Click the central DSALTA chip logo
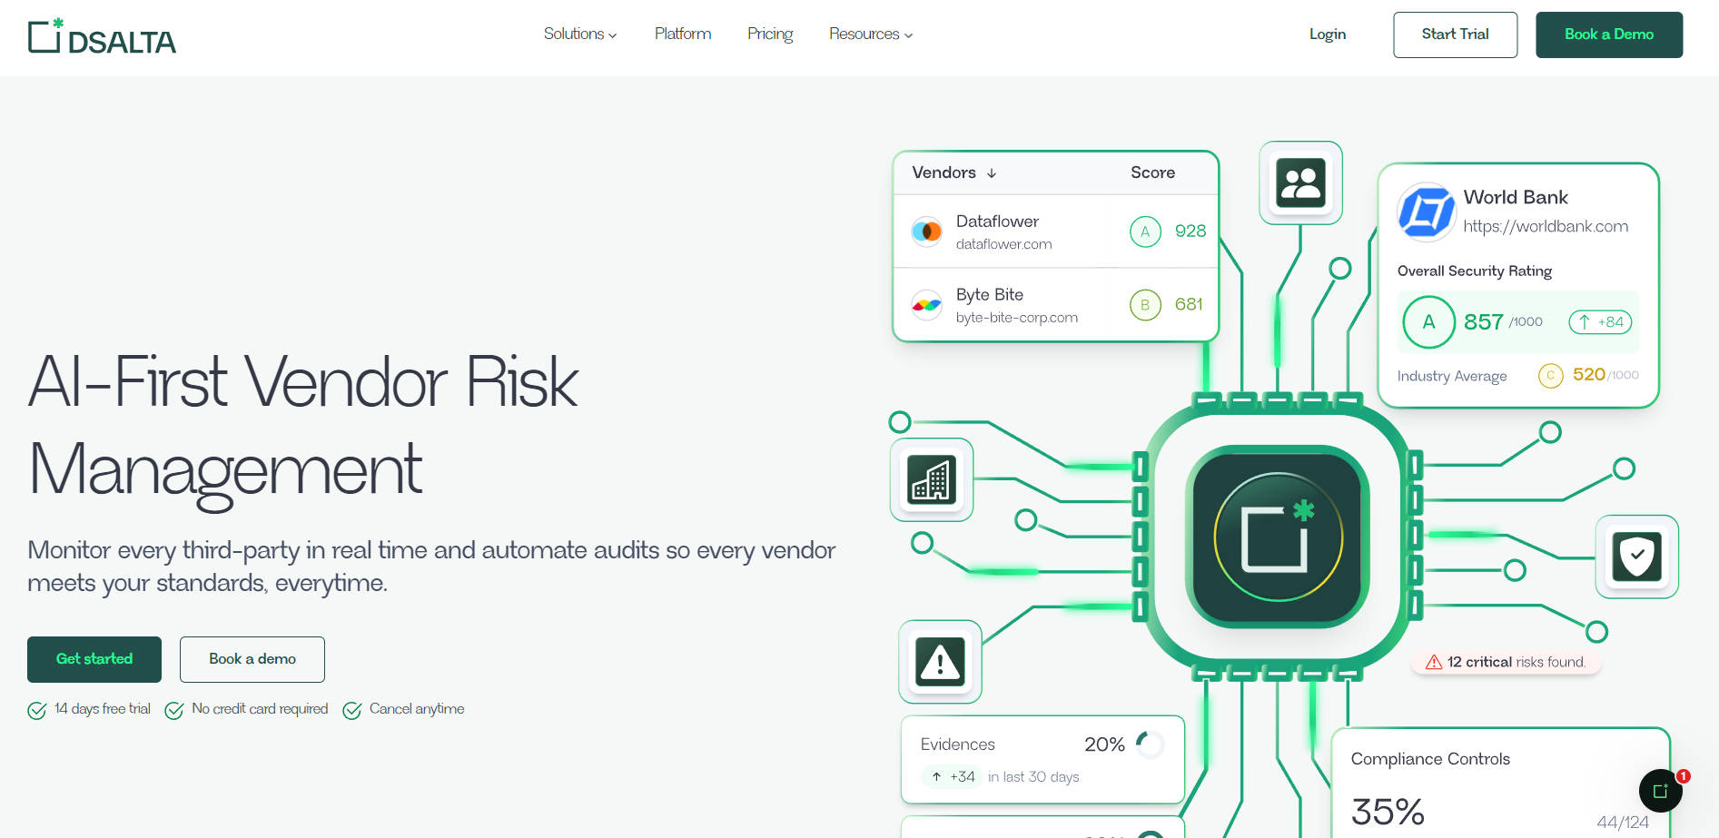This screenshot has width=1719, height=838. click(x=1278, y=537)
